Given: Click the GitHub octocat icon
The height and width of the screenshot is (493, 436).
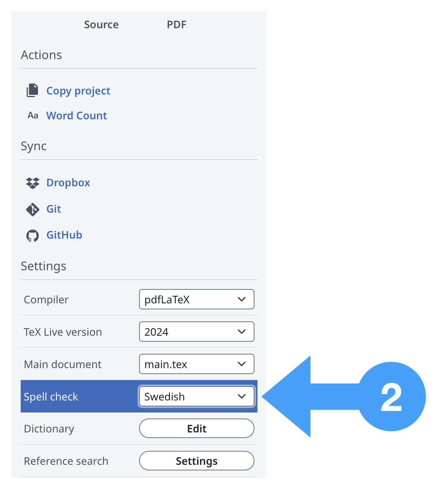Looking at the screenshot, I should click(x=33, y=236).
